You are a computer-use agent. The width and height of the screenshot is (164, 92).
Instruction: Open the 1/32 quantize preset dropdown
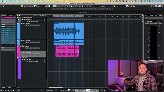[120, 6]
